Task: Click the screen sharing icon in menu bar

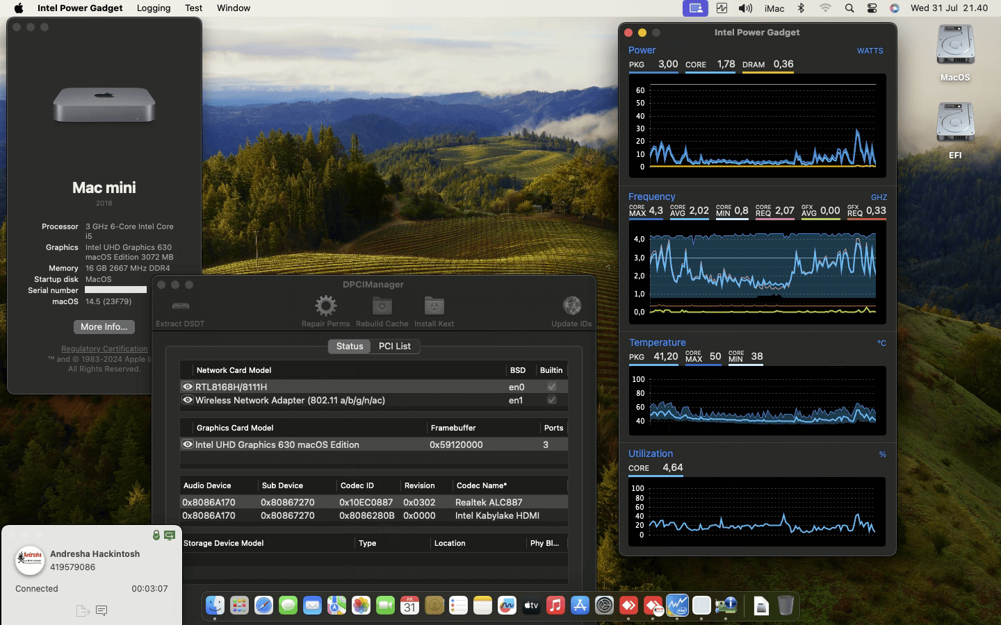Action: point(695,8)
